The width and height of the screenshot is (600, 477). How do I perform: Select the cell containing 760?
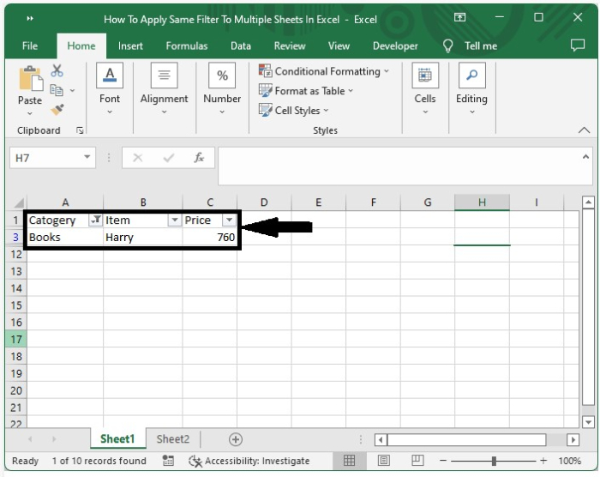(210, 237)
